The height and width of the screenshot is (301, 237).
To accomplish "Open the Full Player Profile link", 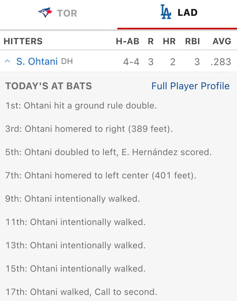I will coord(190,86).
